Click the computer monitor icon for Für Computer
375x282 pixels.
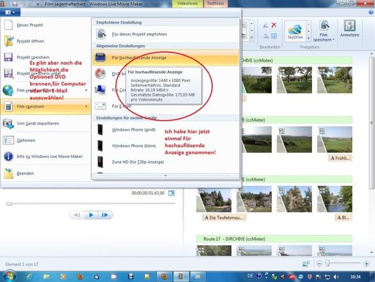[x=100, y=90]
